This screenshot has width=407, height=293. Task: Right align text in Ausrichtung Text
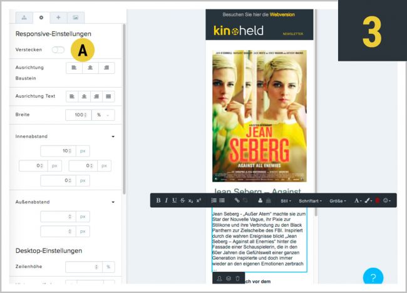(96, 96)
